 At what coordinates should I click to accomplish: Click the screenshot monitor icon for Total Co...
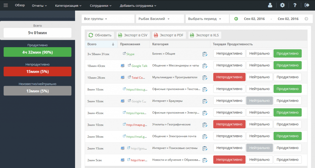122,77
